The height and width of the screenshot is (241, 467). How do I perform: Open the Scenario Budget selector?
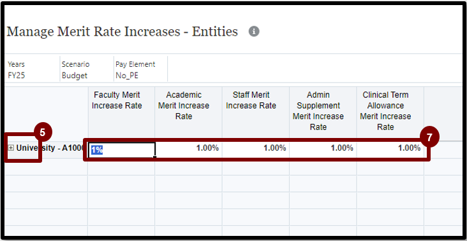[x=86, y=70]
